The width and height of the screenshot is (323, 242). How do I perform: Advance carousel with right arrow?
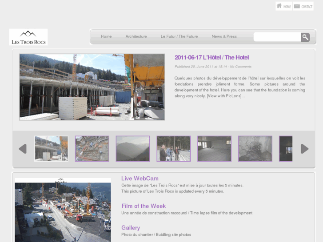coord(305,149)
